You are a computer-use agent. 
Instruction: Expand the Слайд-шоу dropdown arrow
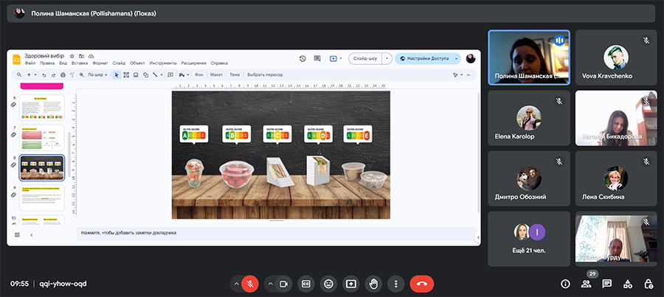pos(387,59)
